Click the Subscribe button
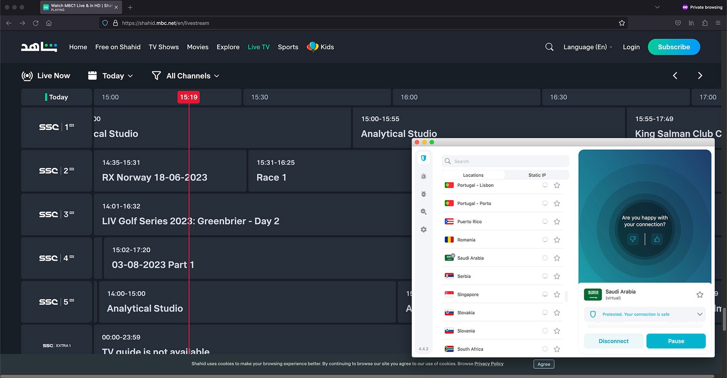Screen dimensions: 727x378 (x=674, y=47)
